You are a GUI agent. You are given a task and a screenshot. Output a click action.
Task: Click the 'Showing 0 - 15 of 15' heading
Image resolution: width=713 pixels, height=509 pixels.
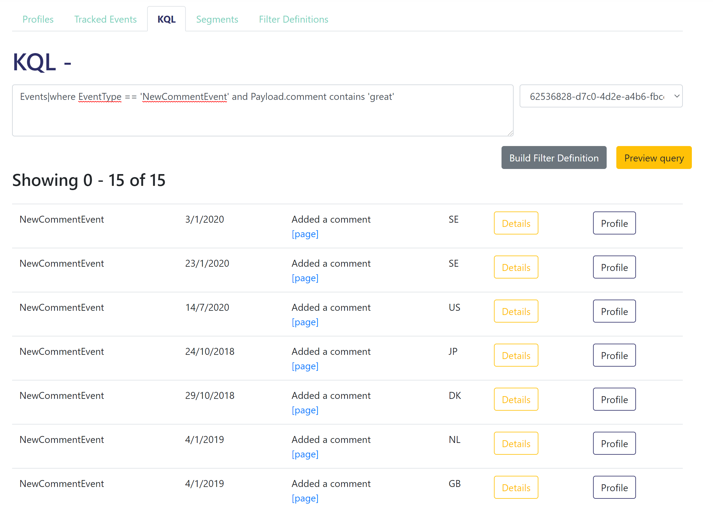point(89,180)
